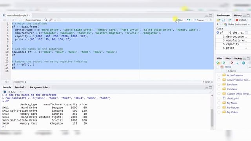
Task: Switch to the Packages tab
Action: point(238,58)
